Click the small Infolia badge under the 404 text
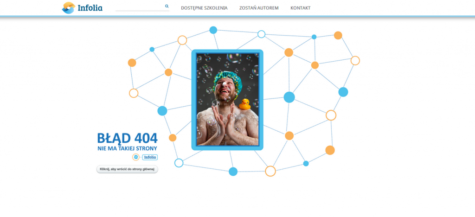The width and height of the screenshot is (475, 217). click(x=150, y=157)
